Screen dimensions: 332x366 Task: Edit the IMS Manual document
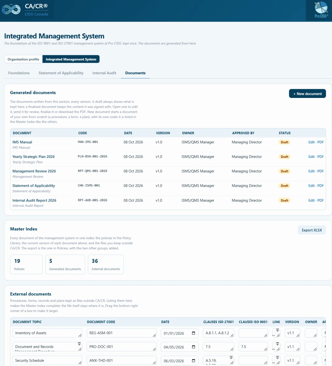[x=311, y=142]
